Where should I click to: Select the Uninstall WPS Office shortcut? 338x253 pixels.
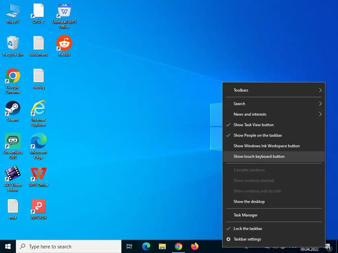pyautogui.click(x=64, y=16)
